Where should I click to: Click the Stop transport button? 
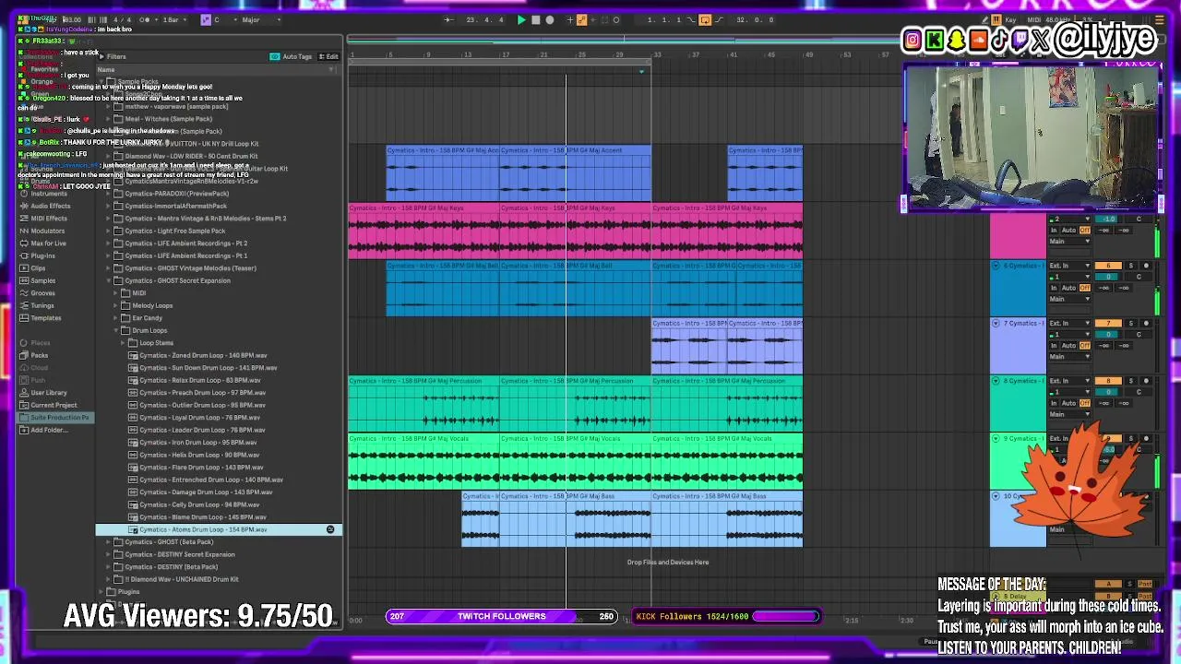[536, 19]
